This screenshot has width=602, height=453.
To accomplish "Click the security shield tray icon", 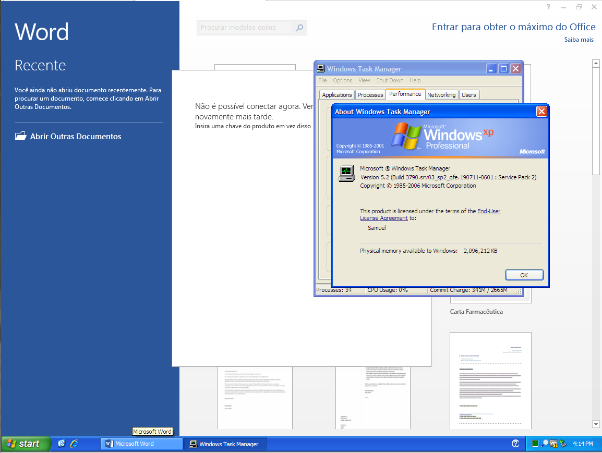I will (553, 444).
